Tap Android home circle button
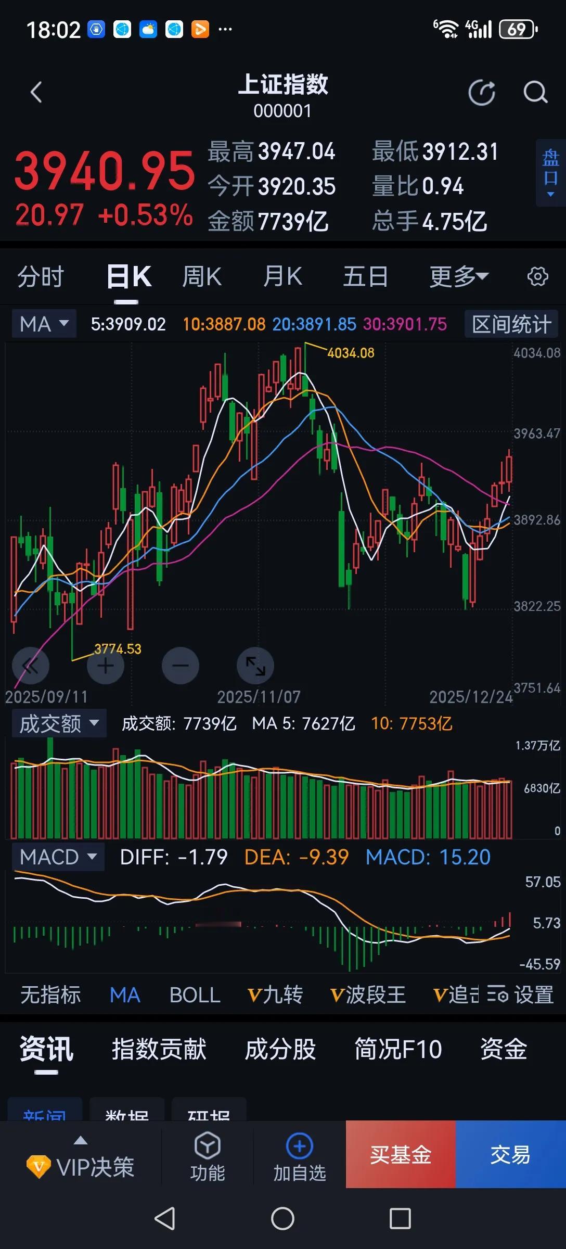 (x=282, y=1219)
